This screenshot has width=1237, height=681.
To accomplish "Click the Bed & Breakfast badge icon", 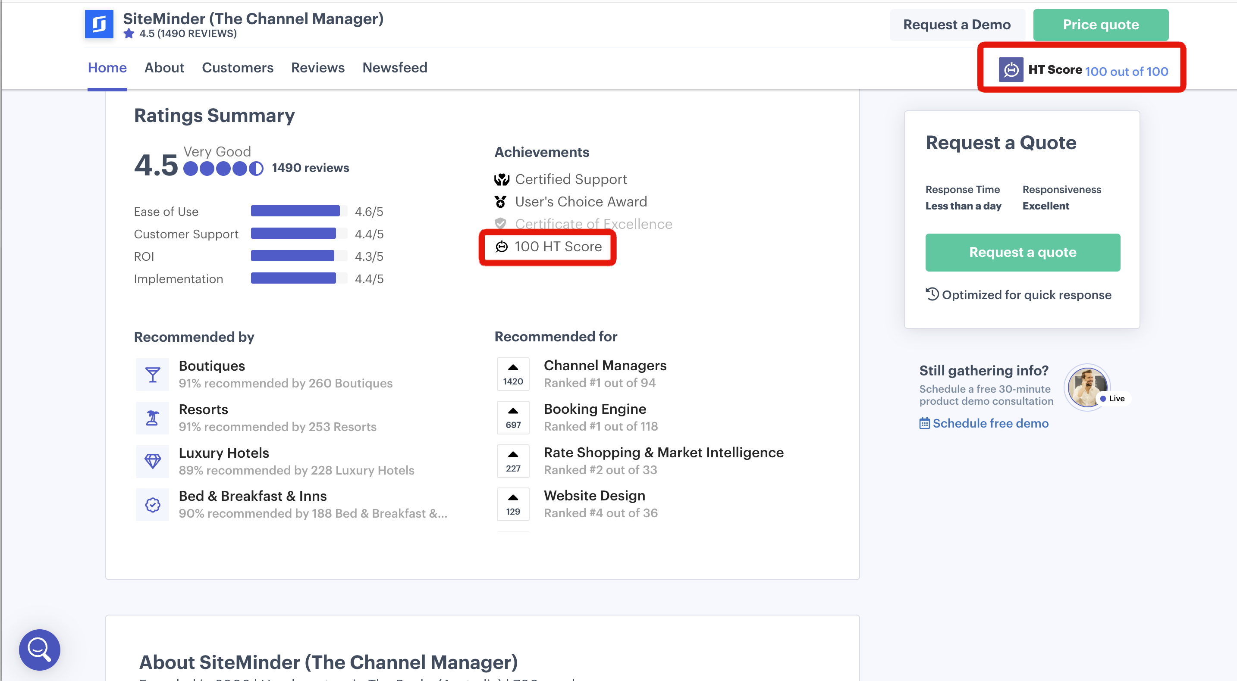I will pos(153,504).
